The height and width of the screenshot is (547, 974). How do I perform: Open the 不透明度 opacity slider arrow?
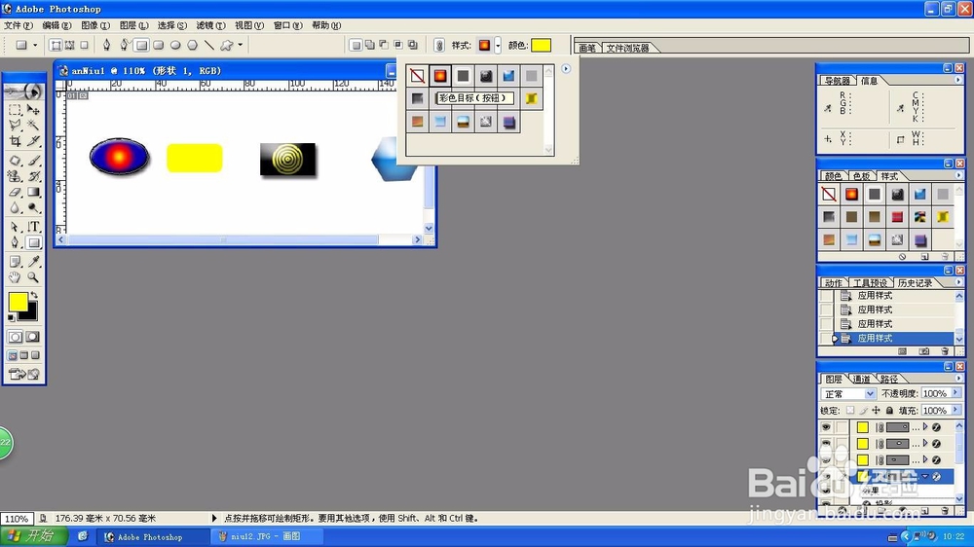956,393
